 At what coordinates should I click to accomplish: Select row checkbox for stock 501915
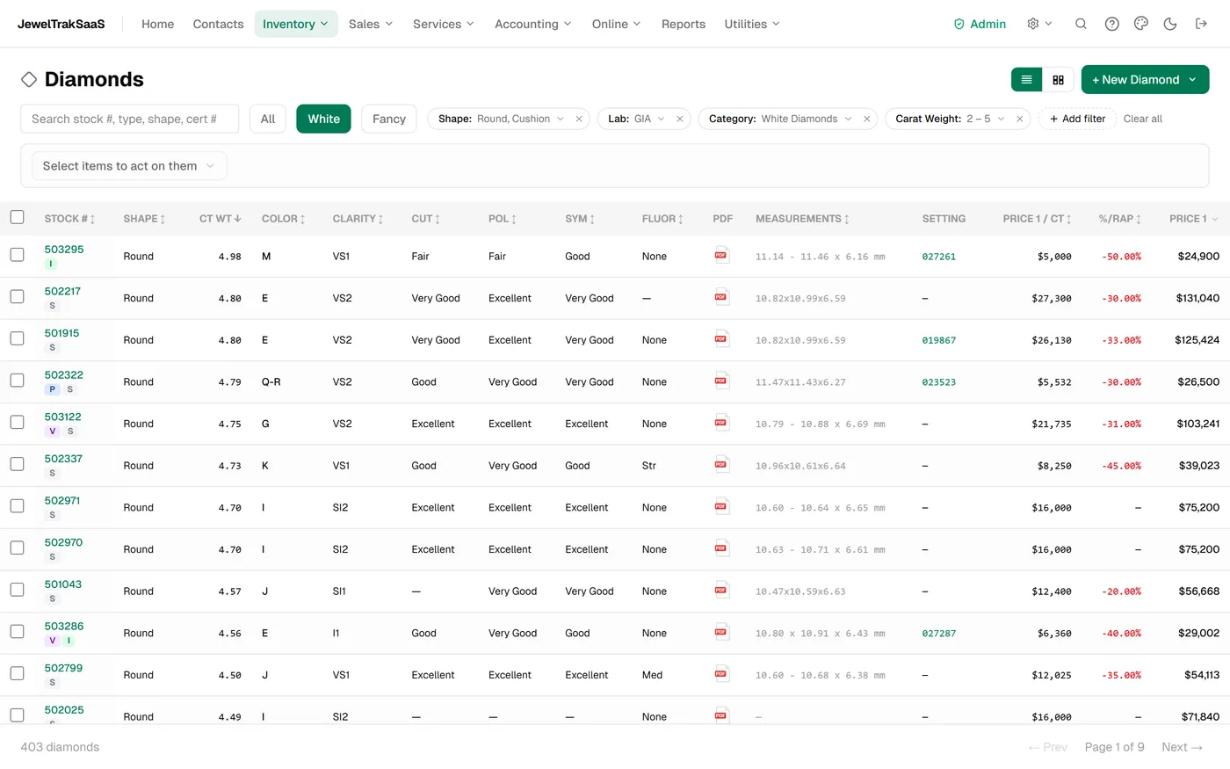[x=17, y=338]
